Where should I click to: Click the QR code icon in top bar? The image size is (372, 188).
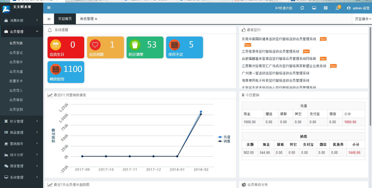(326, 8)
